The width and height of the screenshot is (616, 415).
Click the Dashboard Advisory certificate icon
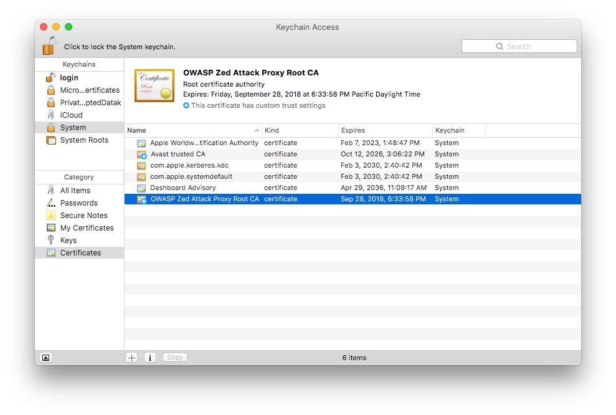tap(141, 188)
